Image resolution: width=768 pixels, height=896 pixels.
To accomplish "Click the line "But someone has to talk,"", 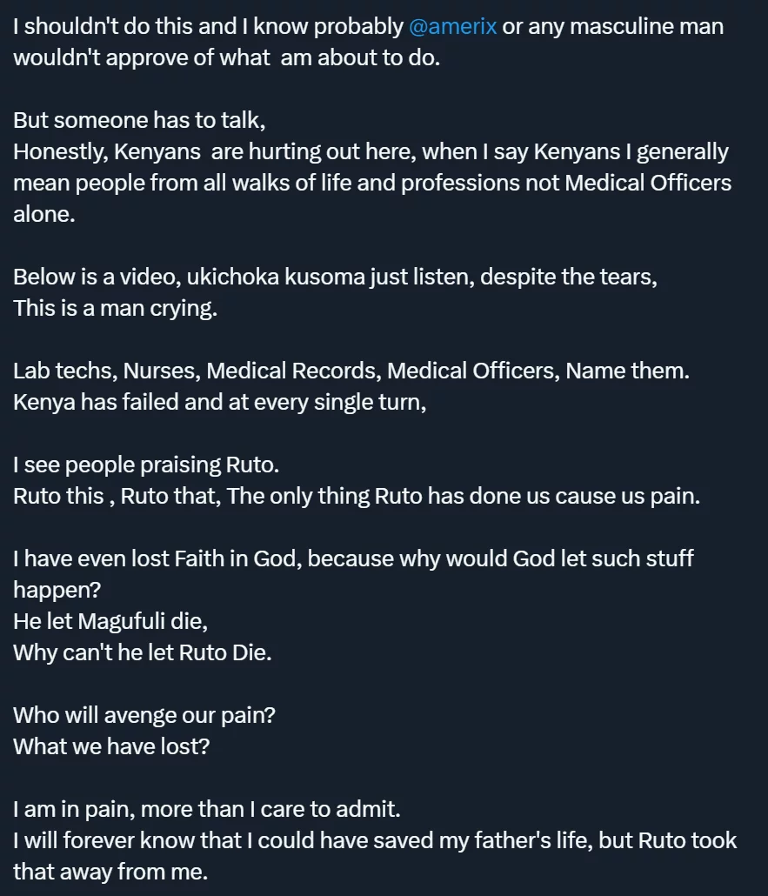I will [x=139, y=120].
